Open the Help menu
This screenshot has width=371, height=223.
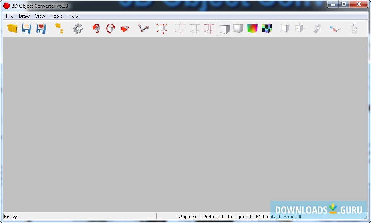coord(73,16)
